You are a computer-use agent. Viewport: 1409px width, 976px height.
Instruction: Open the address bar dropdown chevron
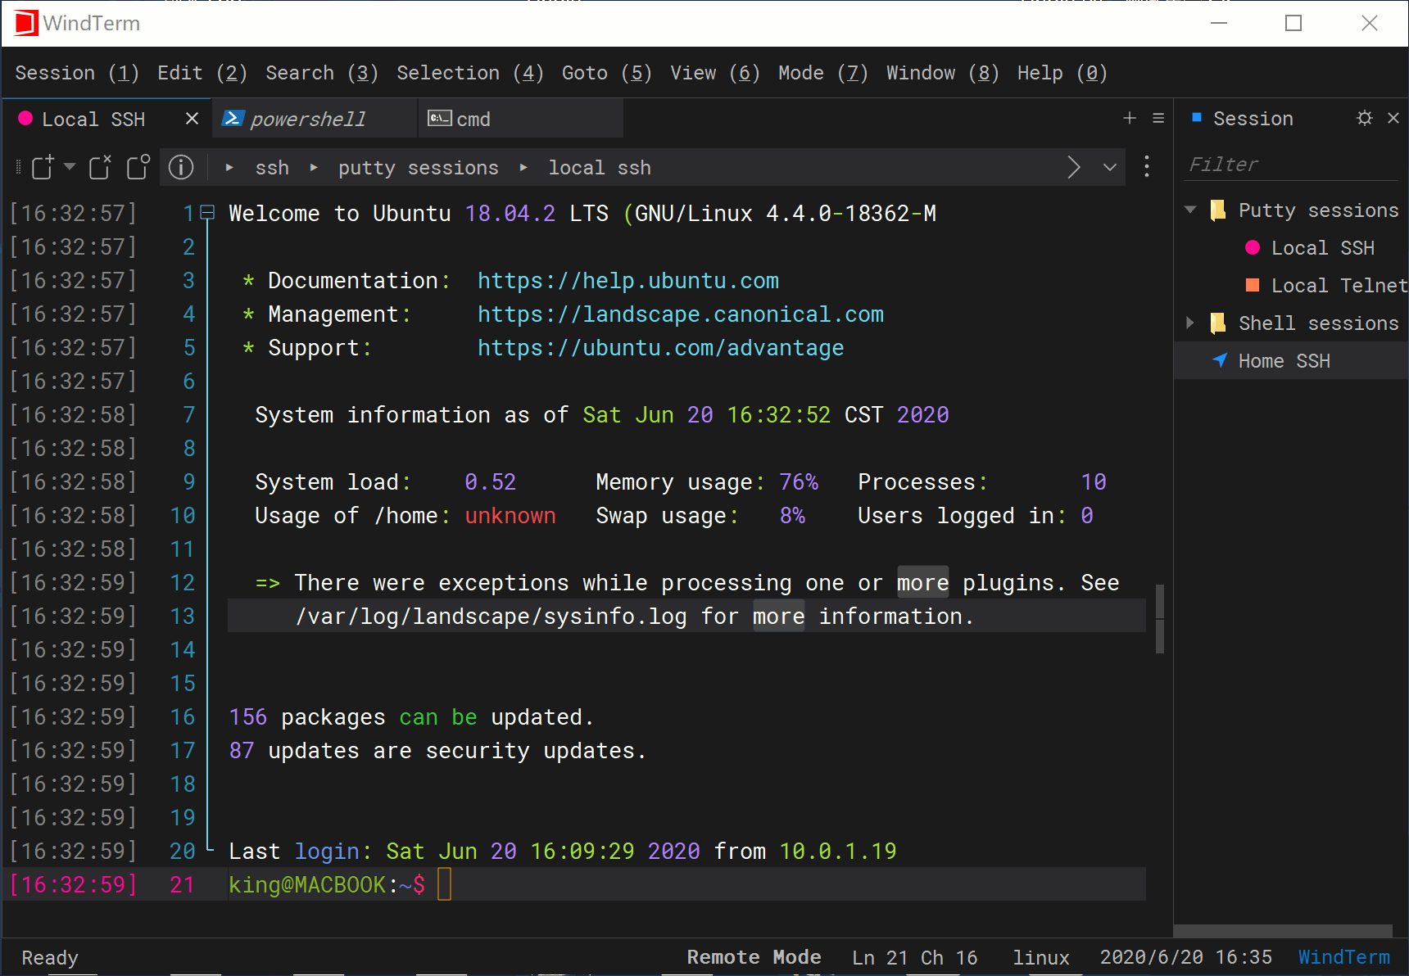tap(1110, 168)
